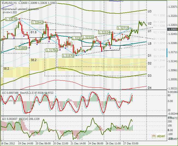Click the S4 1.3144 support label
This screenshot has width=178, height=146.
click(x=159, y=60)
